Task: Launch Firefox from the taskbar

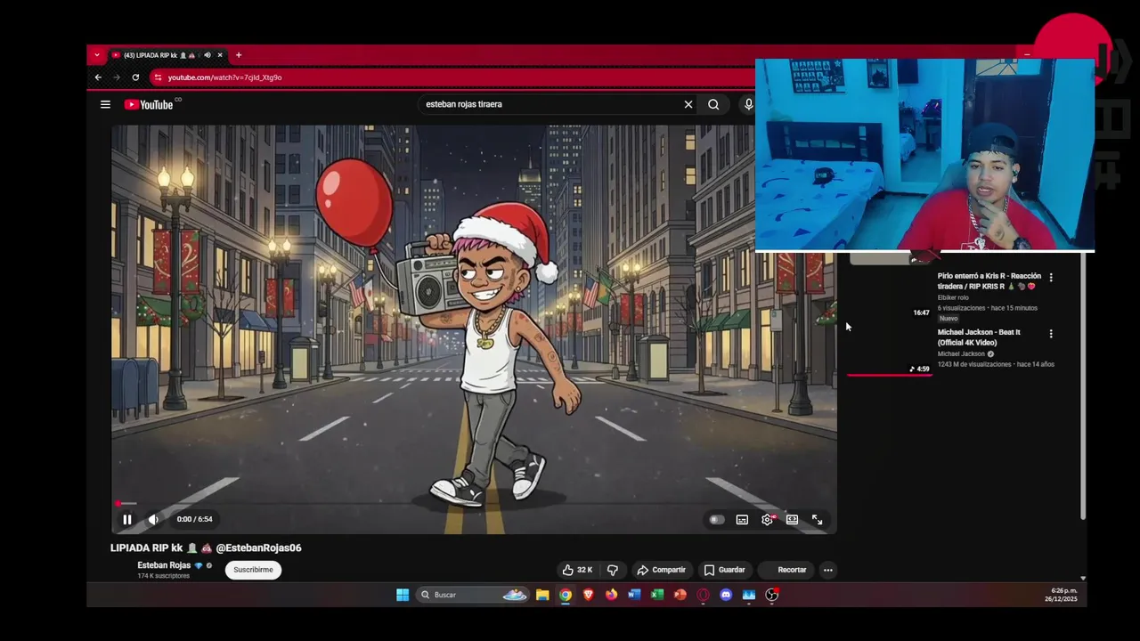Action: (x=611, y=595)
